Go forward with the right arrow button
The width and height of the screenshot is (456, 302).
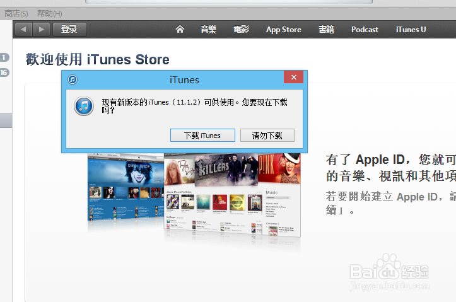[x=41, y=30]
